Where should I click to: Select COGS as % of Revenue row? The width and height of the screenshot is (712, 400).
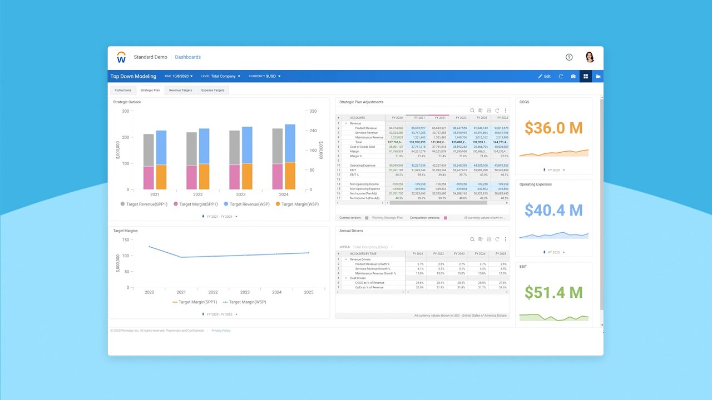(x=422, y=283)
